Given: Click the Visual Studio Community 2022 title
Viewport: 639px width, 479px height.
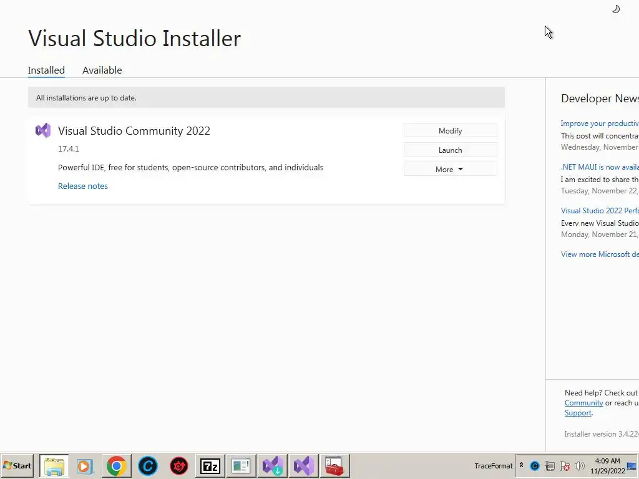Looking at the screenshot, I should point(134,131).
